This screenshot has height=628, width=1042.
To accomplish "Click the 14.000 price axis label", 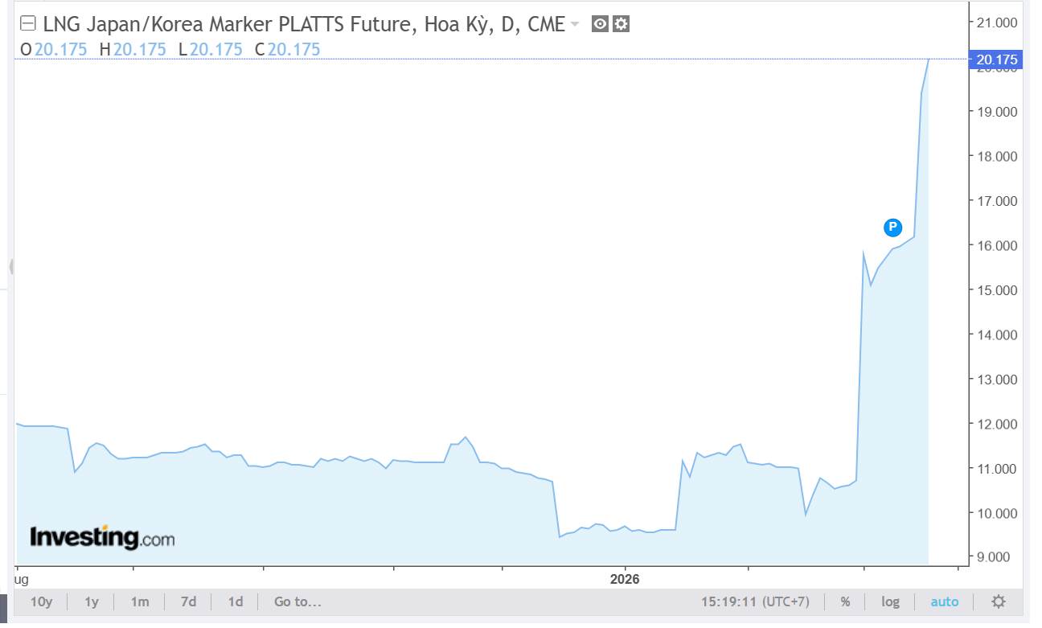I will (x=995, y=335).
